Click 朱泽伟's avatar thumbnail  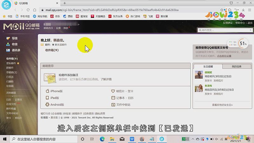pyautogui.click(x=199, y=88)
